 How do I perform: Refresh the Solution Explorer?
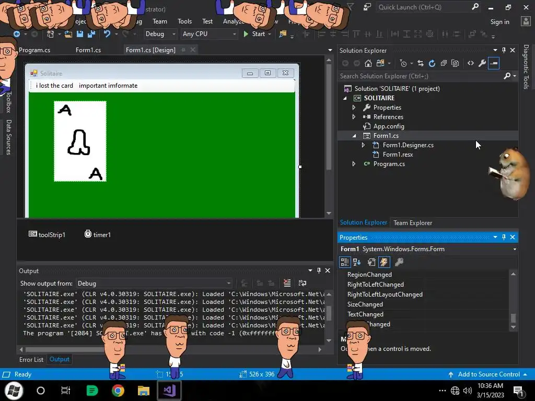[432, 63]
